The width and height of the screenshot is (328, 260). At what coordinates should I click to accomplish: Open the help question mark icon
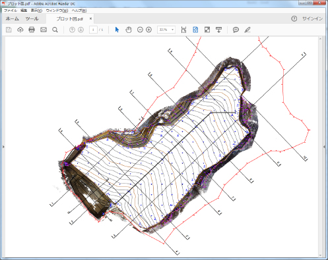[x=294, y=18]
